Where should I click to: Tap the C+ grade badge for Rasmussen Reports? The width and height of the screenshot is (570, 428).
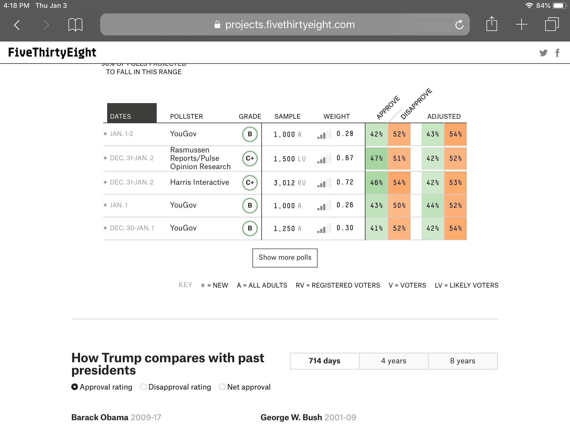pyautogui.click(x=250, y=159)
